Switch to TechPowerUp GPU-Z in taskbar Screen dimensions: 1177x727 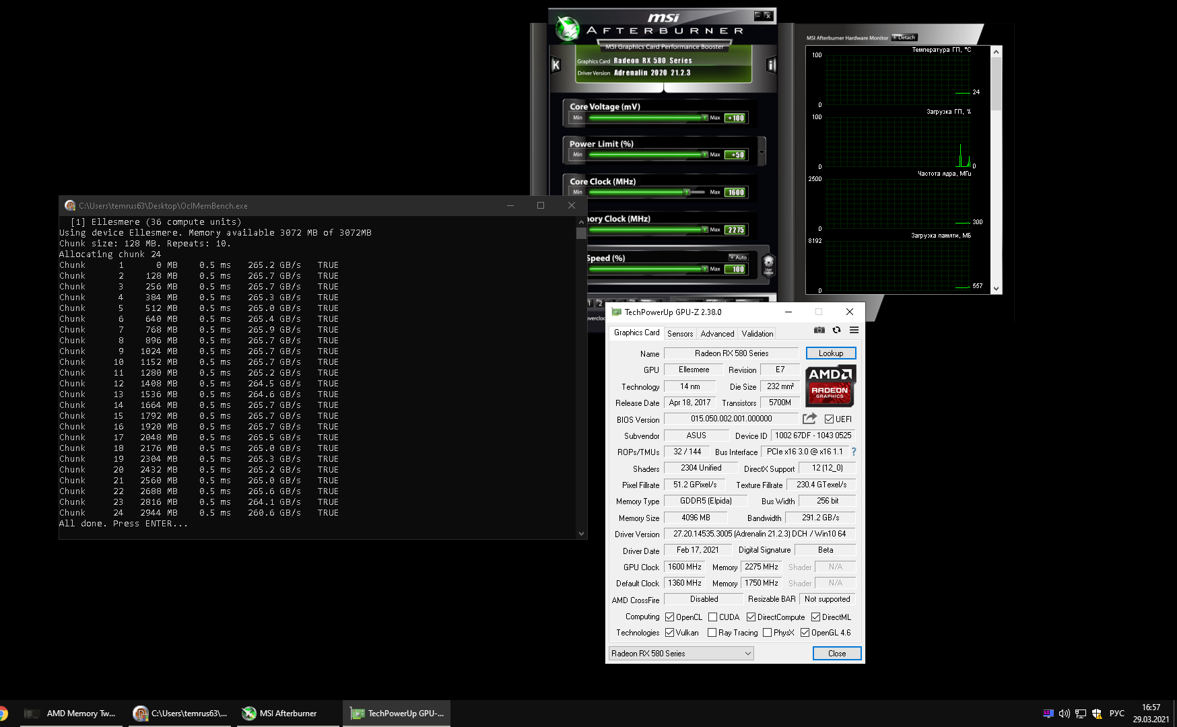point(397,714)
